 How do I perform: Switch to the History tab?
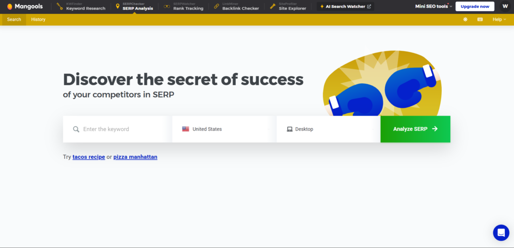(39, 19)
